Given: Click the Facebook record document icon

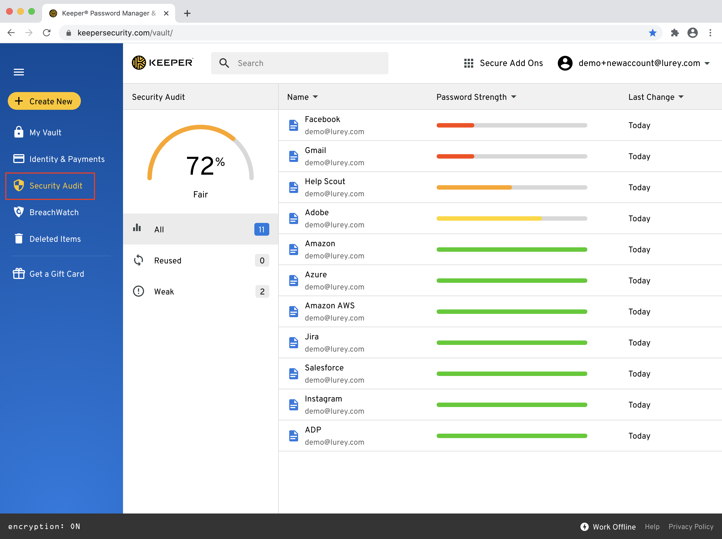Looking at the screenshot, I should [293, 125].
